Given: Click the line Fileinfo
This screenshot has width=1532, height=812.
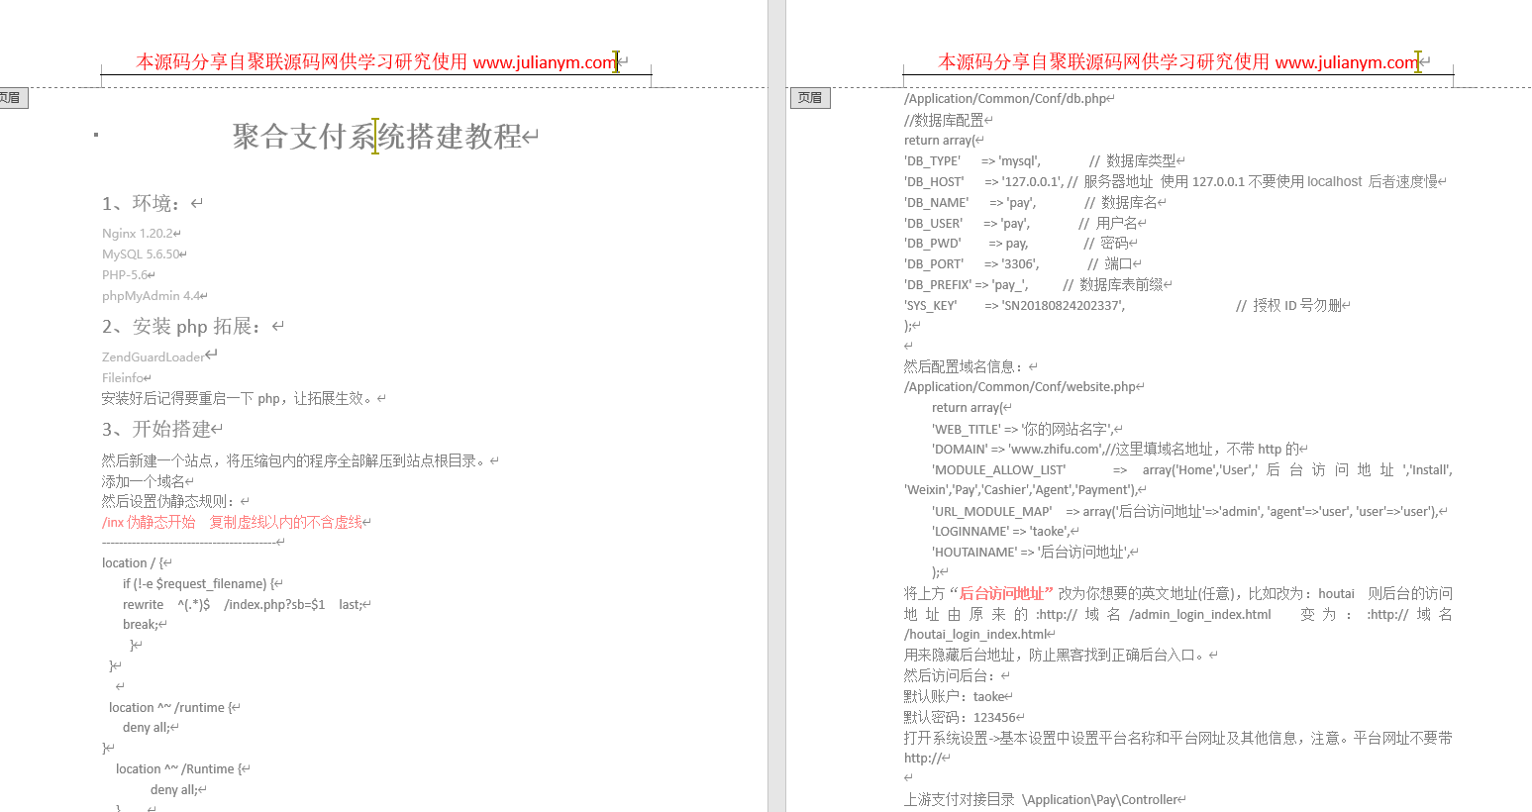Looking at the screenshot, I should click(123, 378).
